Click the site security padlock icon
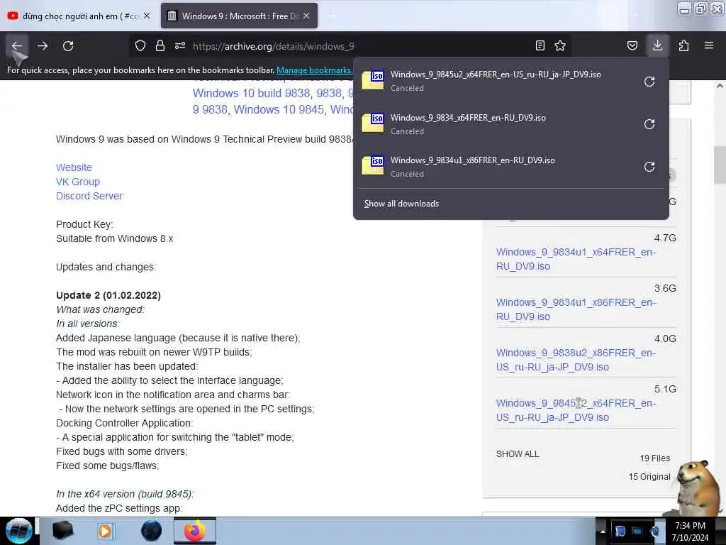 tap(160, 45)
